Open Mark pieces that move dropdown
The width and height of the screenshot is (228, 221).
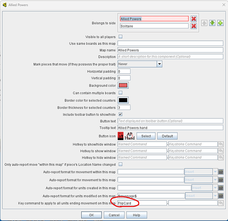160,64
